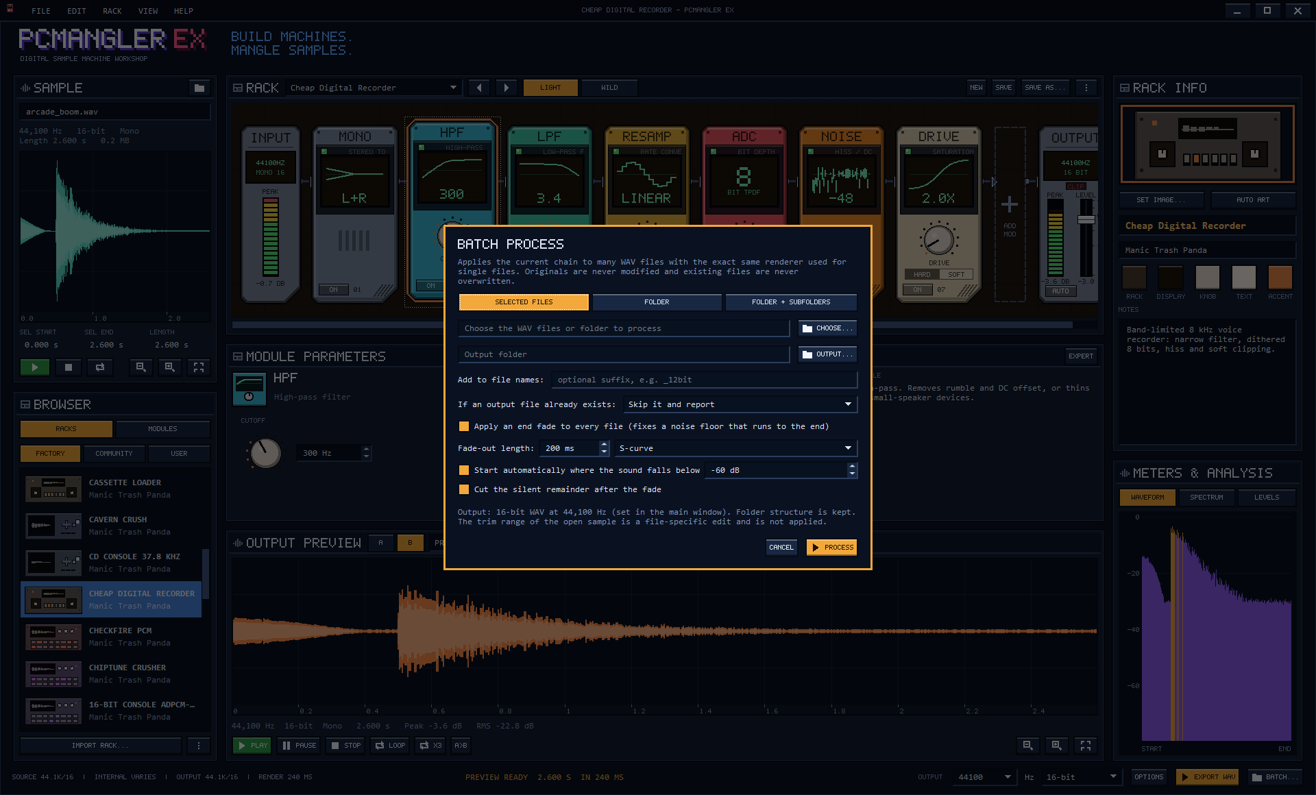
Task: Fit output preview to full view
Action: pyautogui.click(x=1086, y=746)
